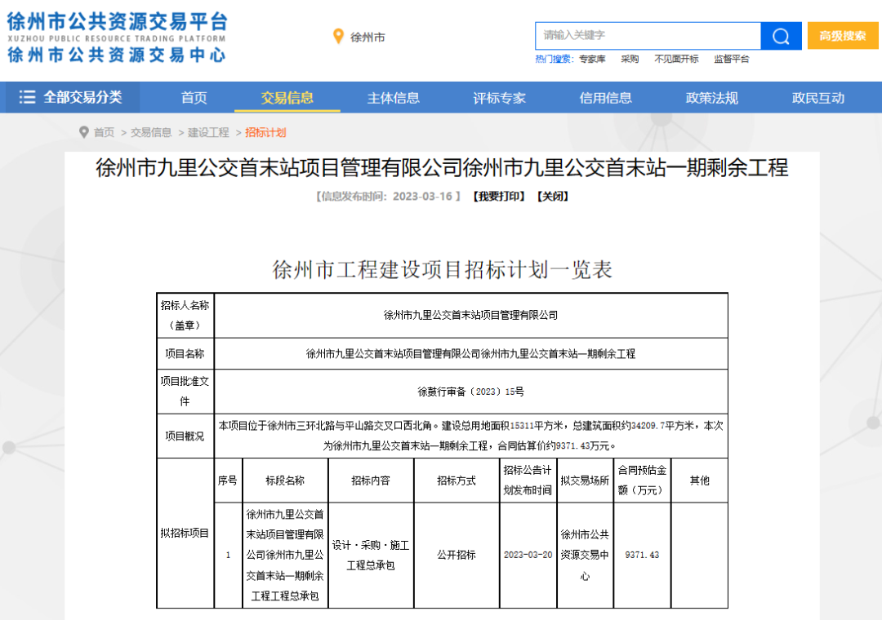Select the 徐州市 city selector
This screenshot has width=882, height=620.
pyautogui.click(x=367, y=37)
